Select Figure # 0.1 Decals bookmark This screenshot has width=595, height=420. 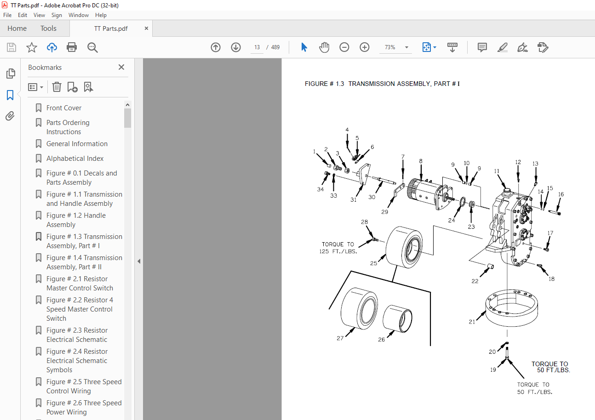click(81, 178)
